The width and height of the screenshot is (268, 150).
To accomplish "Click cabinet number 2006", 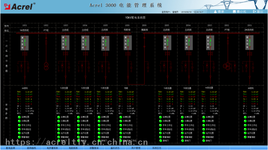I will [x=144, y=25].
